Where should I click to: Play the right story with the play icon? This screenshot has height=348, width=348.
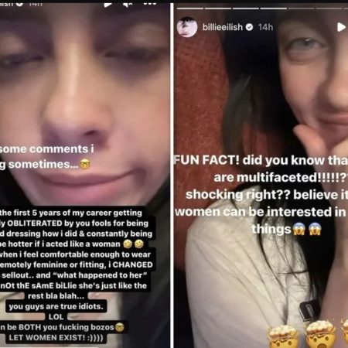(x=341, y=27)
